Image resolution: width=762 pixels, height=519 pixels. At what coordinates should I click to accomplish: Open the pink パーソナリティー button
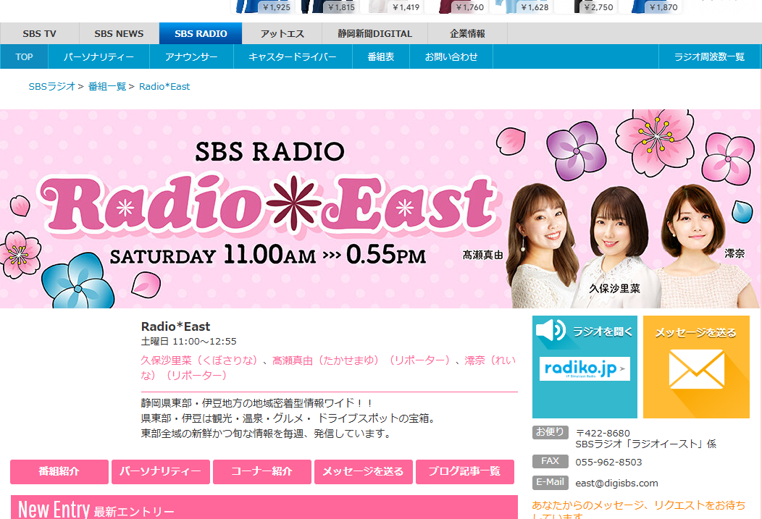[x=160, y=471]
